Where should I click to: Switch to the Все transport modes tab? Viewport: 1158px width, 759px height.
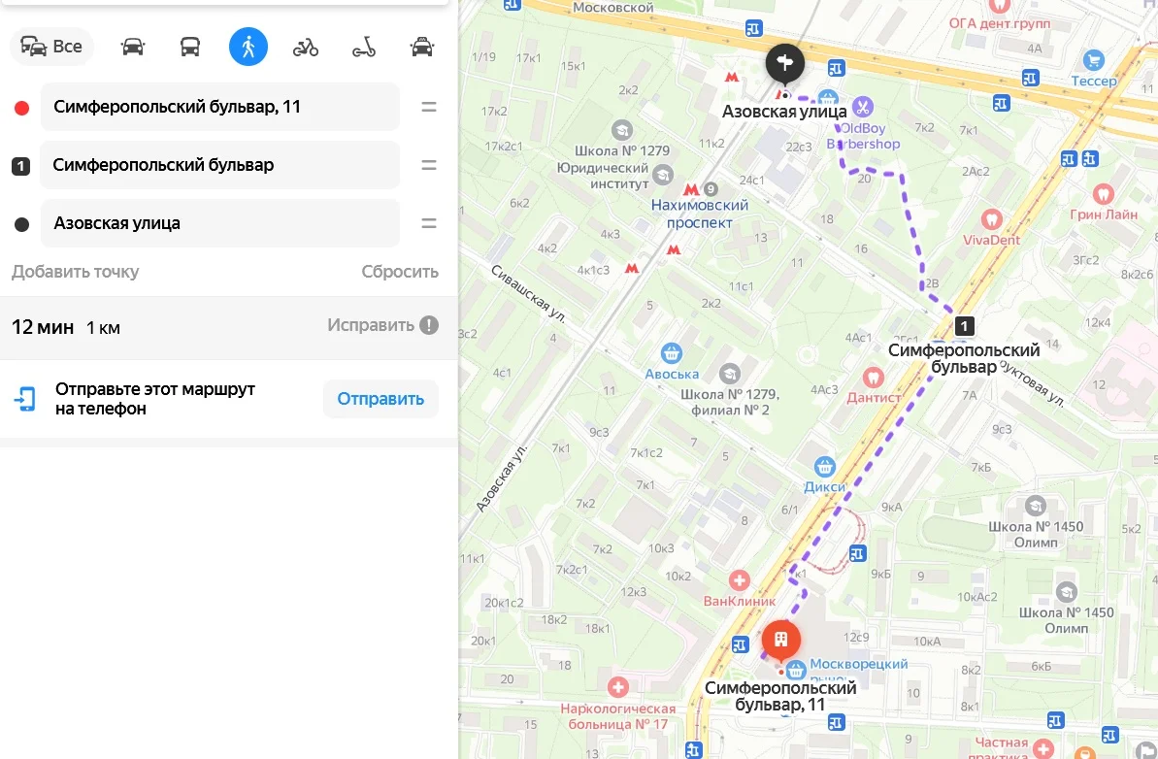51,47
